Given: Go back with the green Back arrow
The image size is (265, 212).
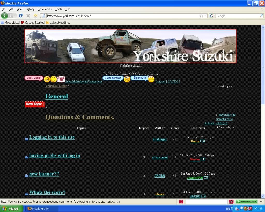Looking at the screenshot, I should coord(4,16).
